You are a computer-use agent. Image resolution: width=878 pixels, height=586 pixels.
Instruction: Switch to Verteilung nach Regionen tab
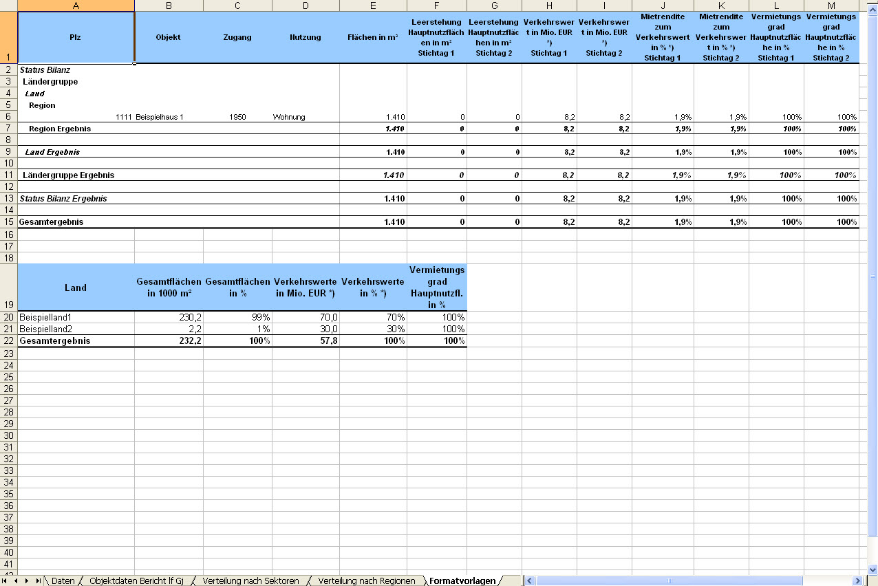tap(367, 581)
